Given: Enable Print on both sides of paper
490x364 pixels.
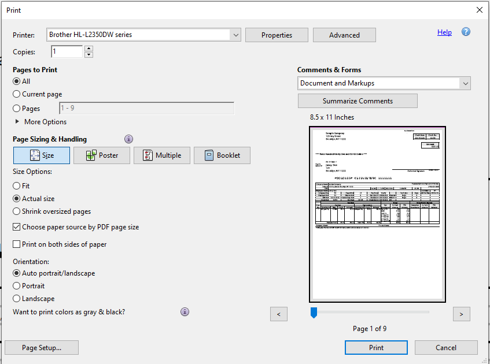Looking at the screenshot, I should pyautogui.click(x=17, y=244).
